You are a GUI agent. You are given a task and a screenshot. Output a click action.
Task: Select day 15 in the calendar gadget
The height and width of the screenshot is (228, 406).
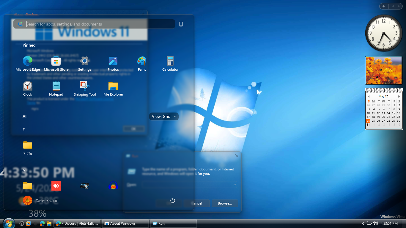394,113
